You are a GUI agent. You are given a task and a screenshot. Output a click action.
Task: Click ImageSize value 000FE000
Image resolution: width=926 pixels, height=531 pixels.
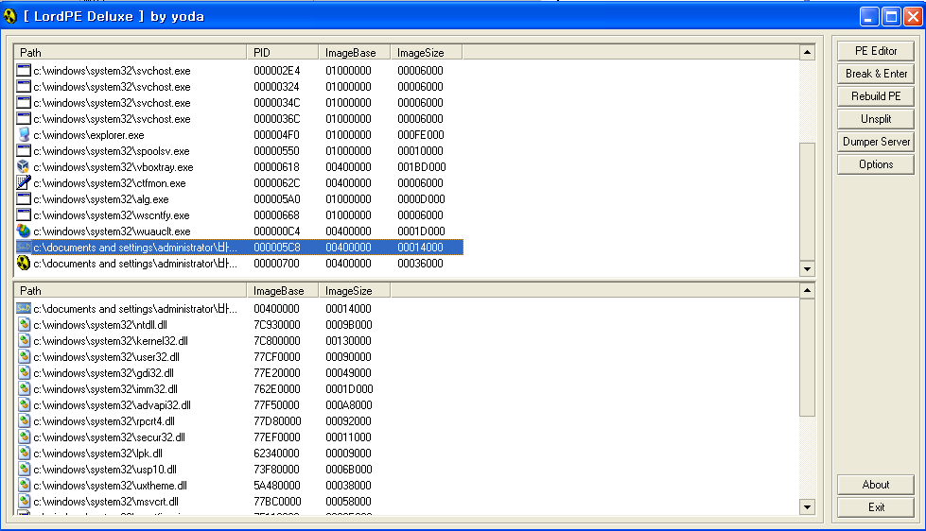coord(421,135)
